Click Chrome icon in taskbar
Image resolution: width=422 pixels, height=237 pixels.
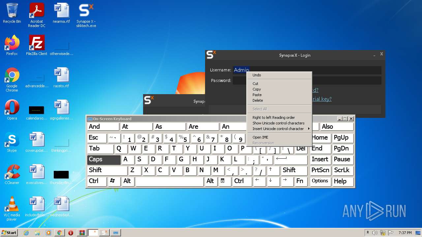coord(59,233)
